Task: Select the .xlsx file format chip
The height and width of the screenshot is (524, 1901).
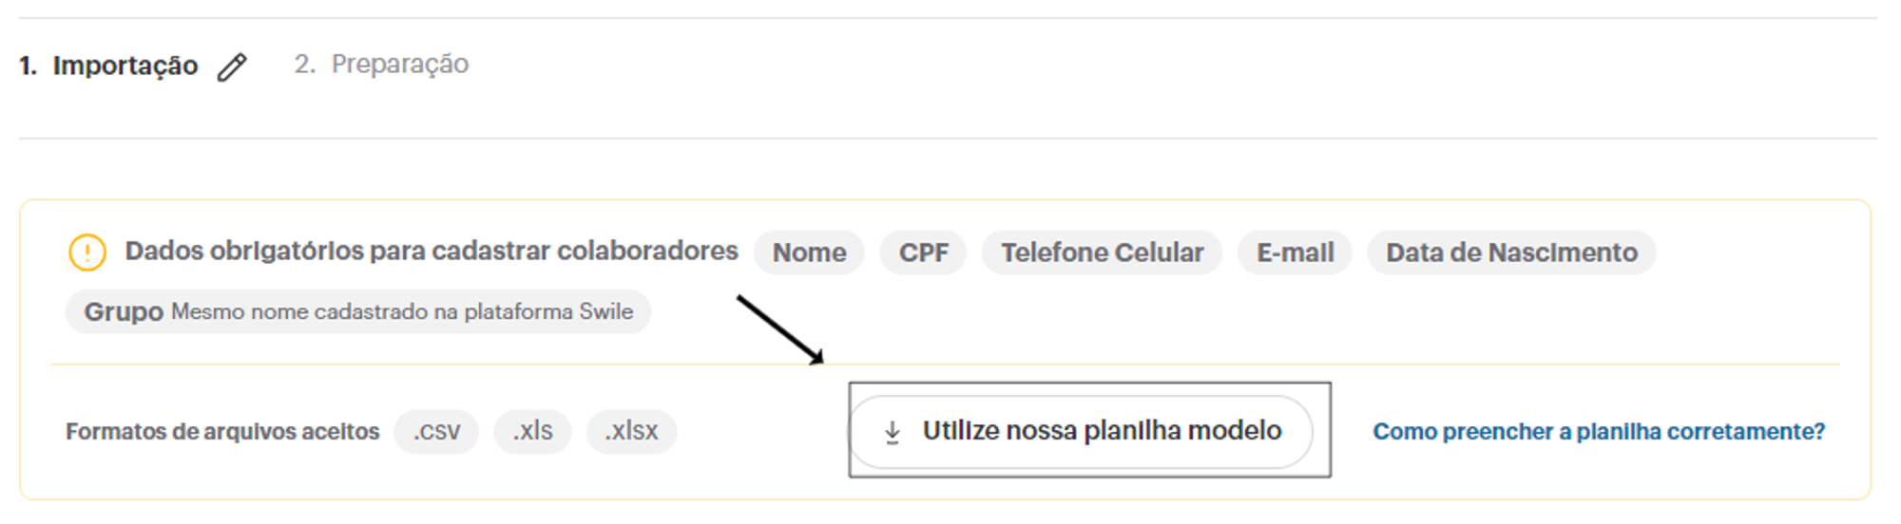Action: [631, 432]
